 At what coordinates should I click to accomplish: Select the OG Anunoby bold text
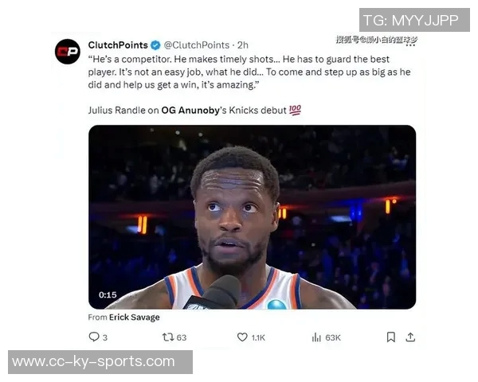[x=190, y=111]
